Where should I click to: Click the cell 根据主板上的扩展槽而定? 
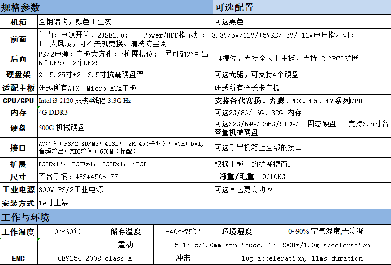tap(302, 164)
